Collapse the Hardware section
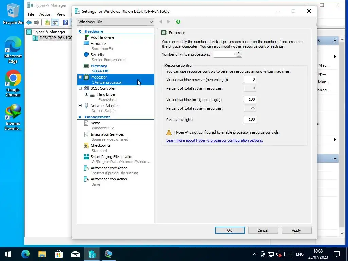Image resolution: width=348 pixels, height=261 pixels. point(80,31)
